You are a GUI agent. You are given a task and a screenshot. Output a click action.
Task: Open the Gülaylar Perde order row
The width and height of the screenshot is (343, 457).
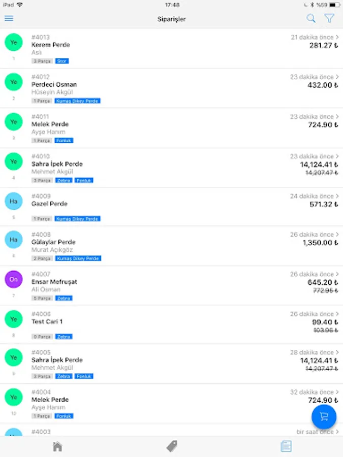(172, 246)
